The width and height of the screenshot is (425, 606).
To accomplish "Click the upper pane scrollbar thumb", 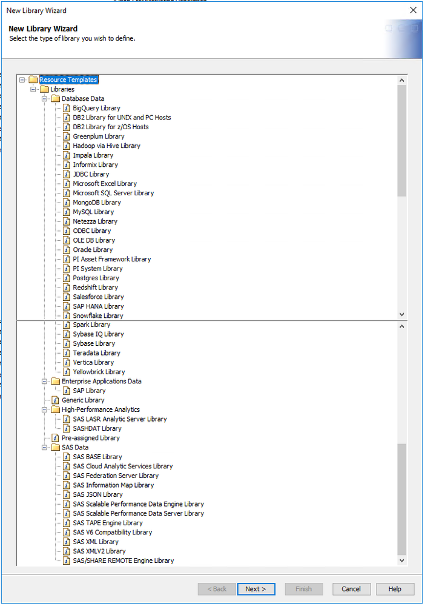I will click(402, 141).
